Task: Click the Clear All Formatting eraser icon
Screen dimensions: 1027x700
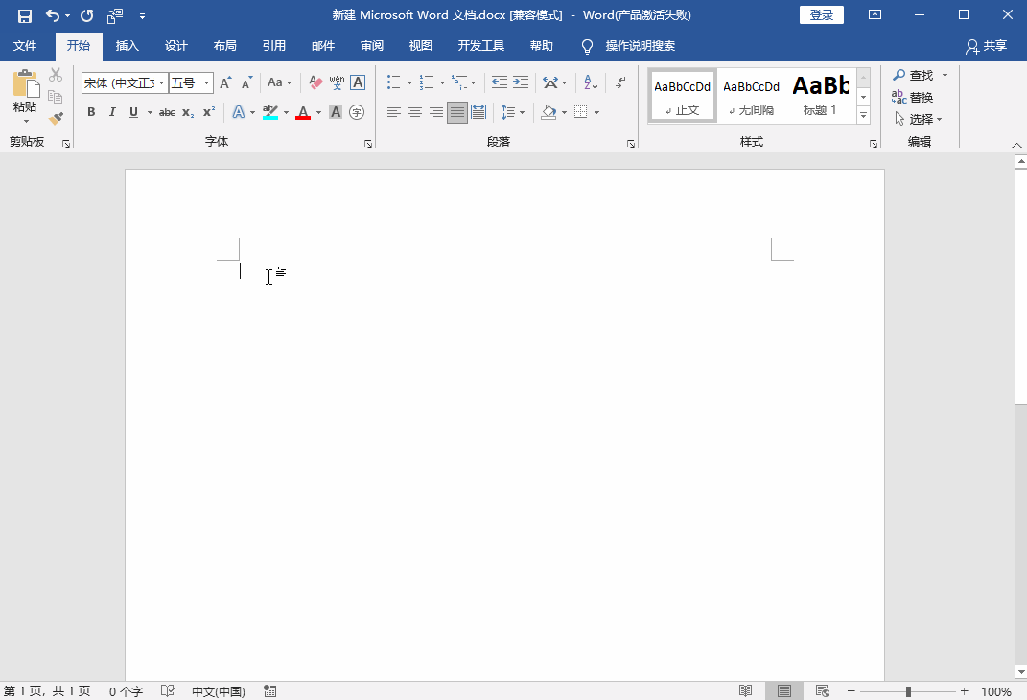Action: click(315, 82)
